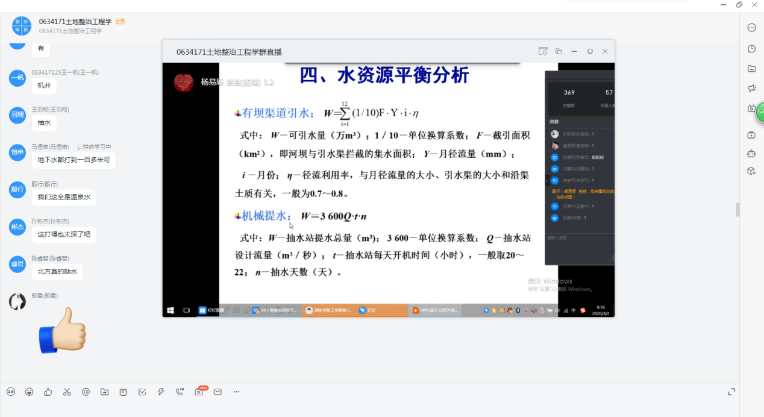Send a thumbs-up from the chat toolbar
Viewport: 764px width, 417px height.
point(48,392)
